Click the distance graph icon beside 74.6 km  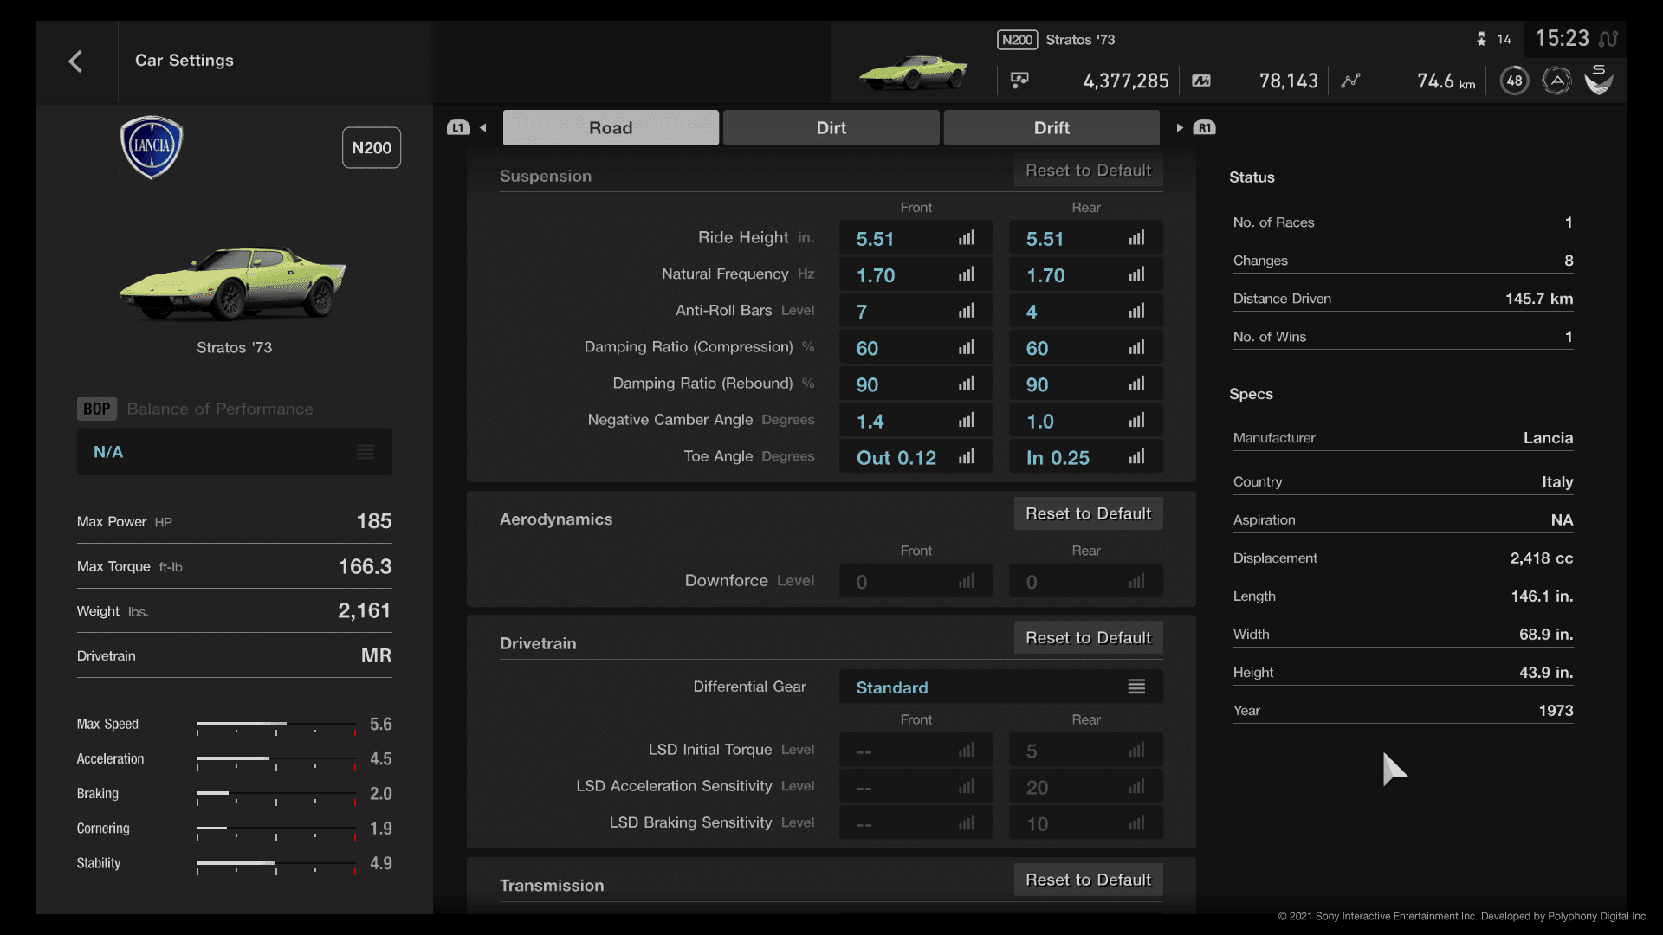(1350, 81)
